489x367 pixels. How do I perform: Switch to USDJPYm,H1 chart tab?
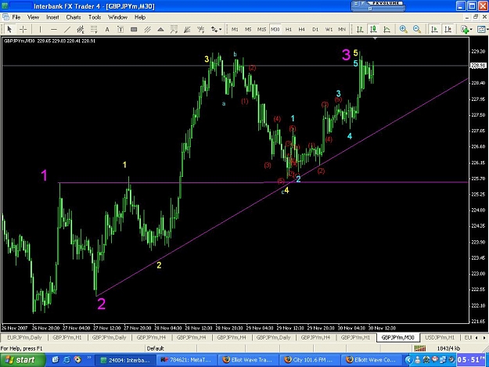[440, 337]
